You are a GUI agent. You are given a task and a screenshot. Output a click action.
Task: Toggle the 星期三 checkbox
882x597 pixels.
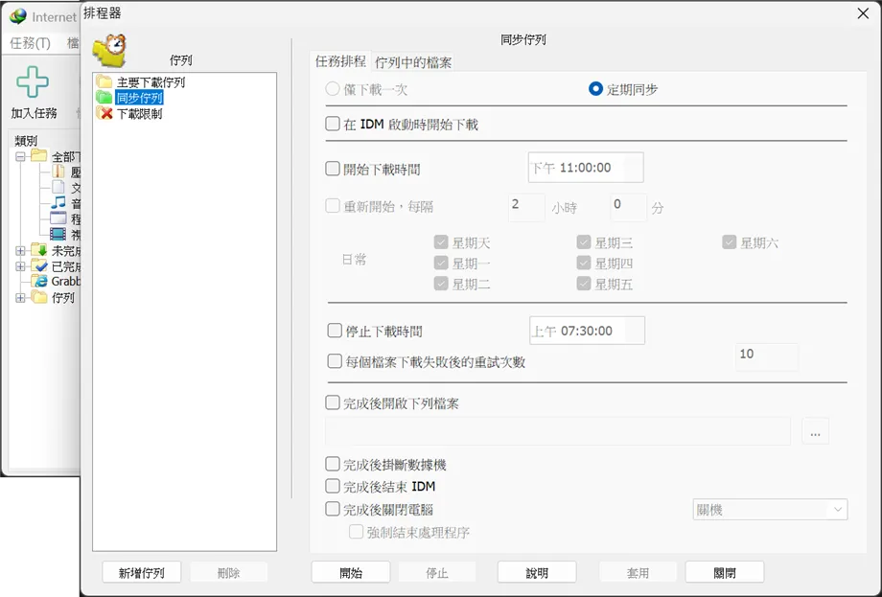click(584, 242)
